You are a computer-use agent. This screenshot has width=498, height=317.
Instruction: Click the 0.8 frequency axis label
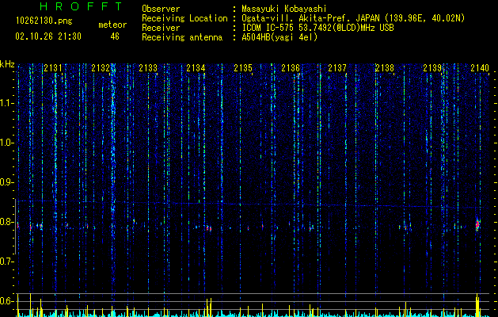click(7, 222)
